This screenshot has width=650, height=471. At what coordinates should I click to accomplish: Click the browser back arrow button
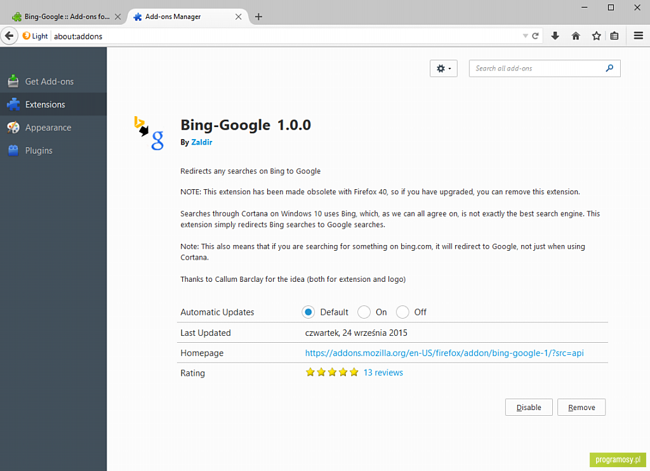tap(9, 36)
